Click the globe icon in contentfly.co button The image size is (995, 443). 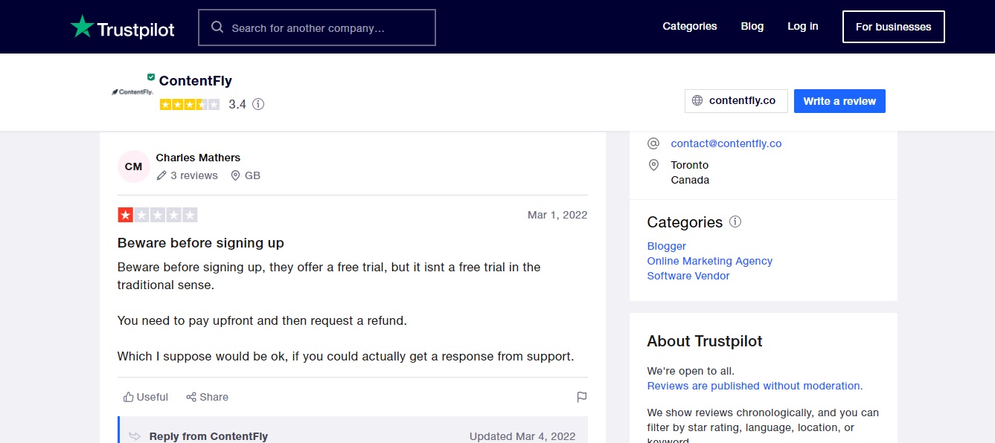click(x=697, y=100)
